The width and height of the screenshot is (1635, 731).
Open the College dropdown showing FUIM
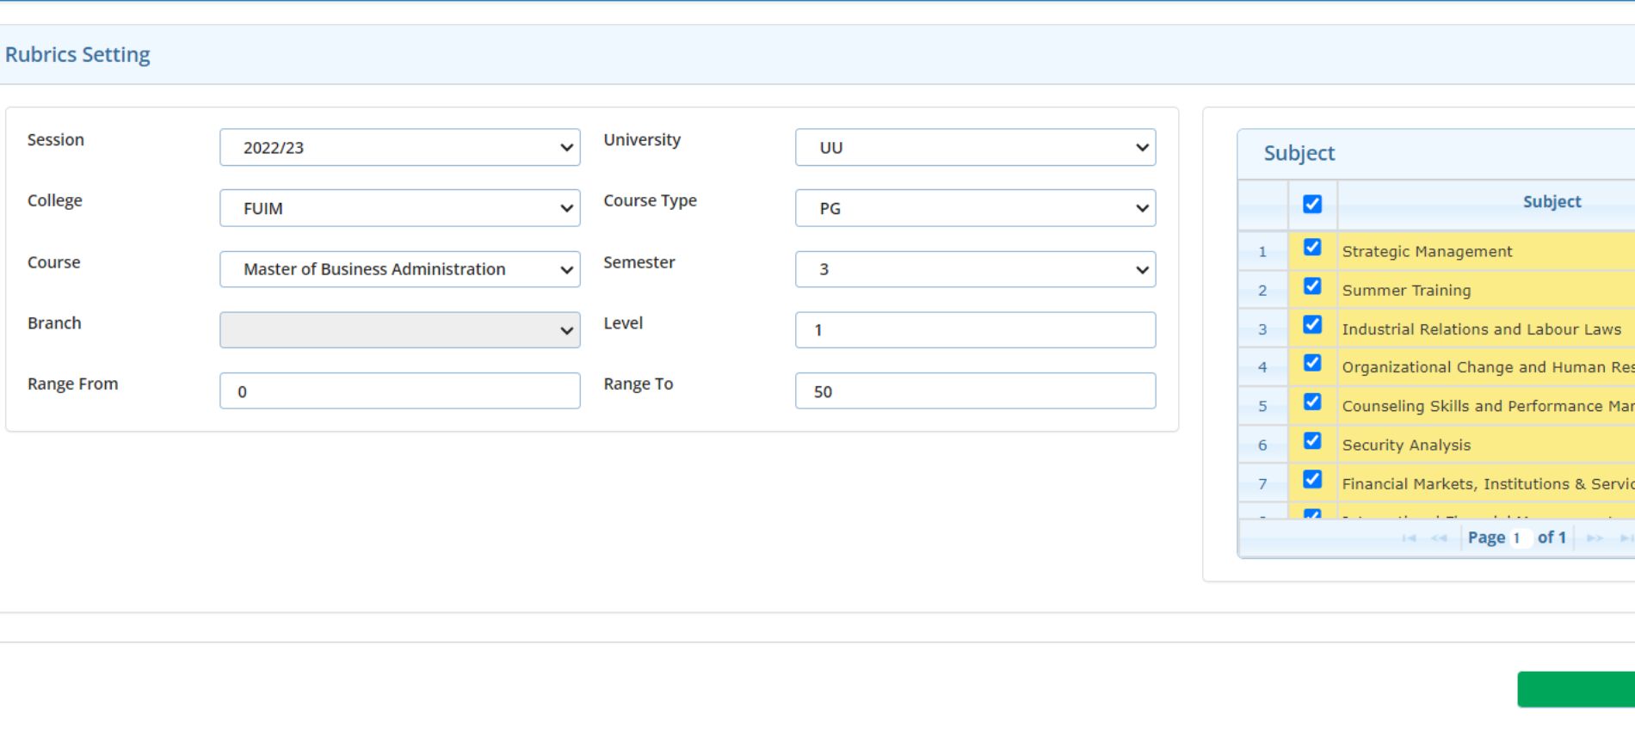pyautogui.click(x=399, y=209)
